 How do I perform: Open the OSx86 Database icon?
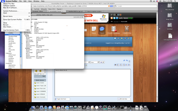114,30
